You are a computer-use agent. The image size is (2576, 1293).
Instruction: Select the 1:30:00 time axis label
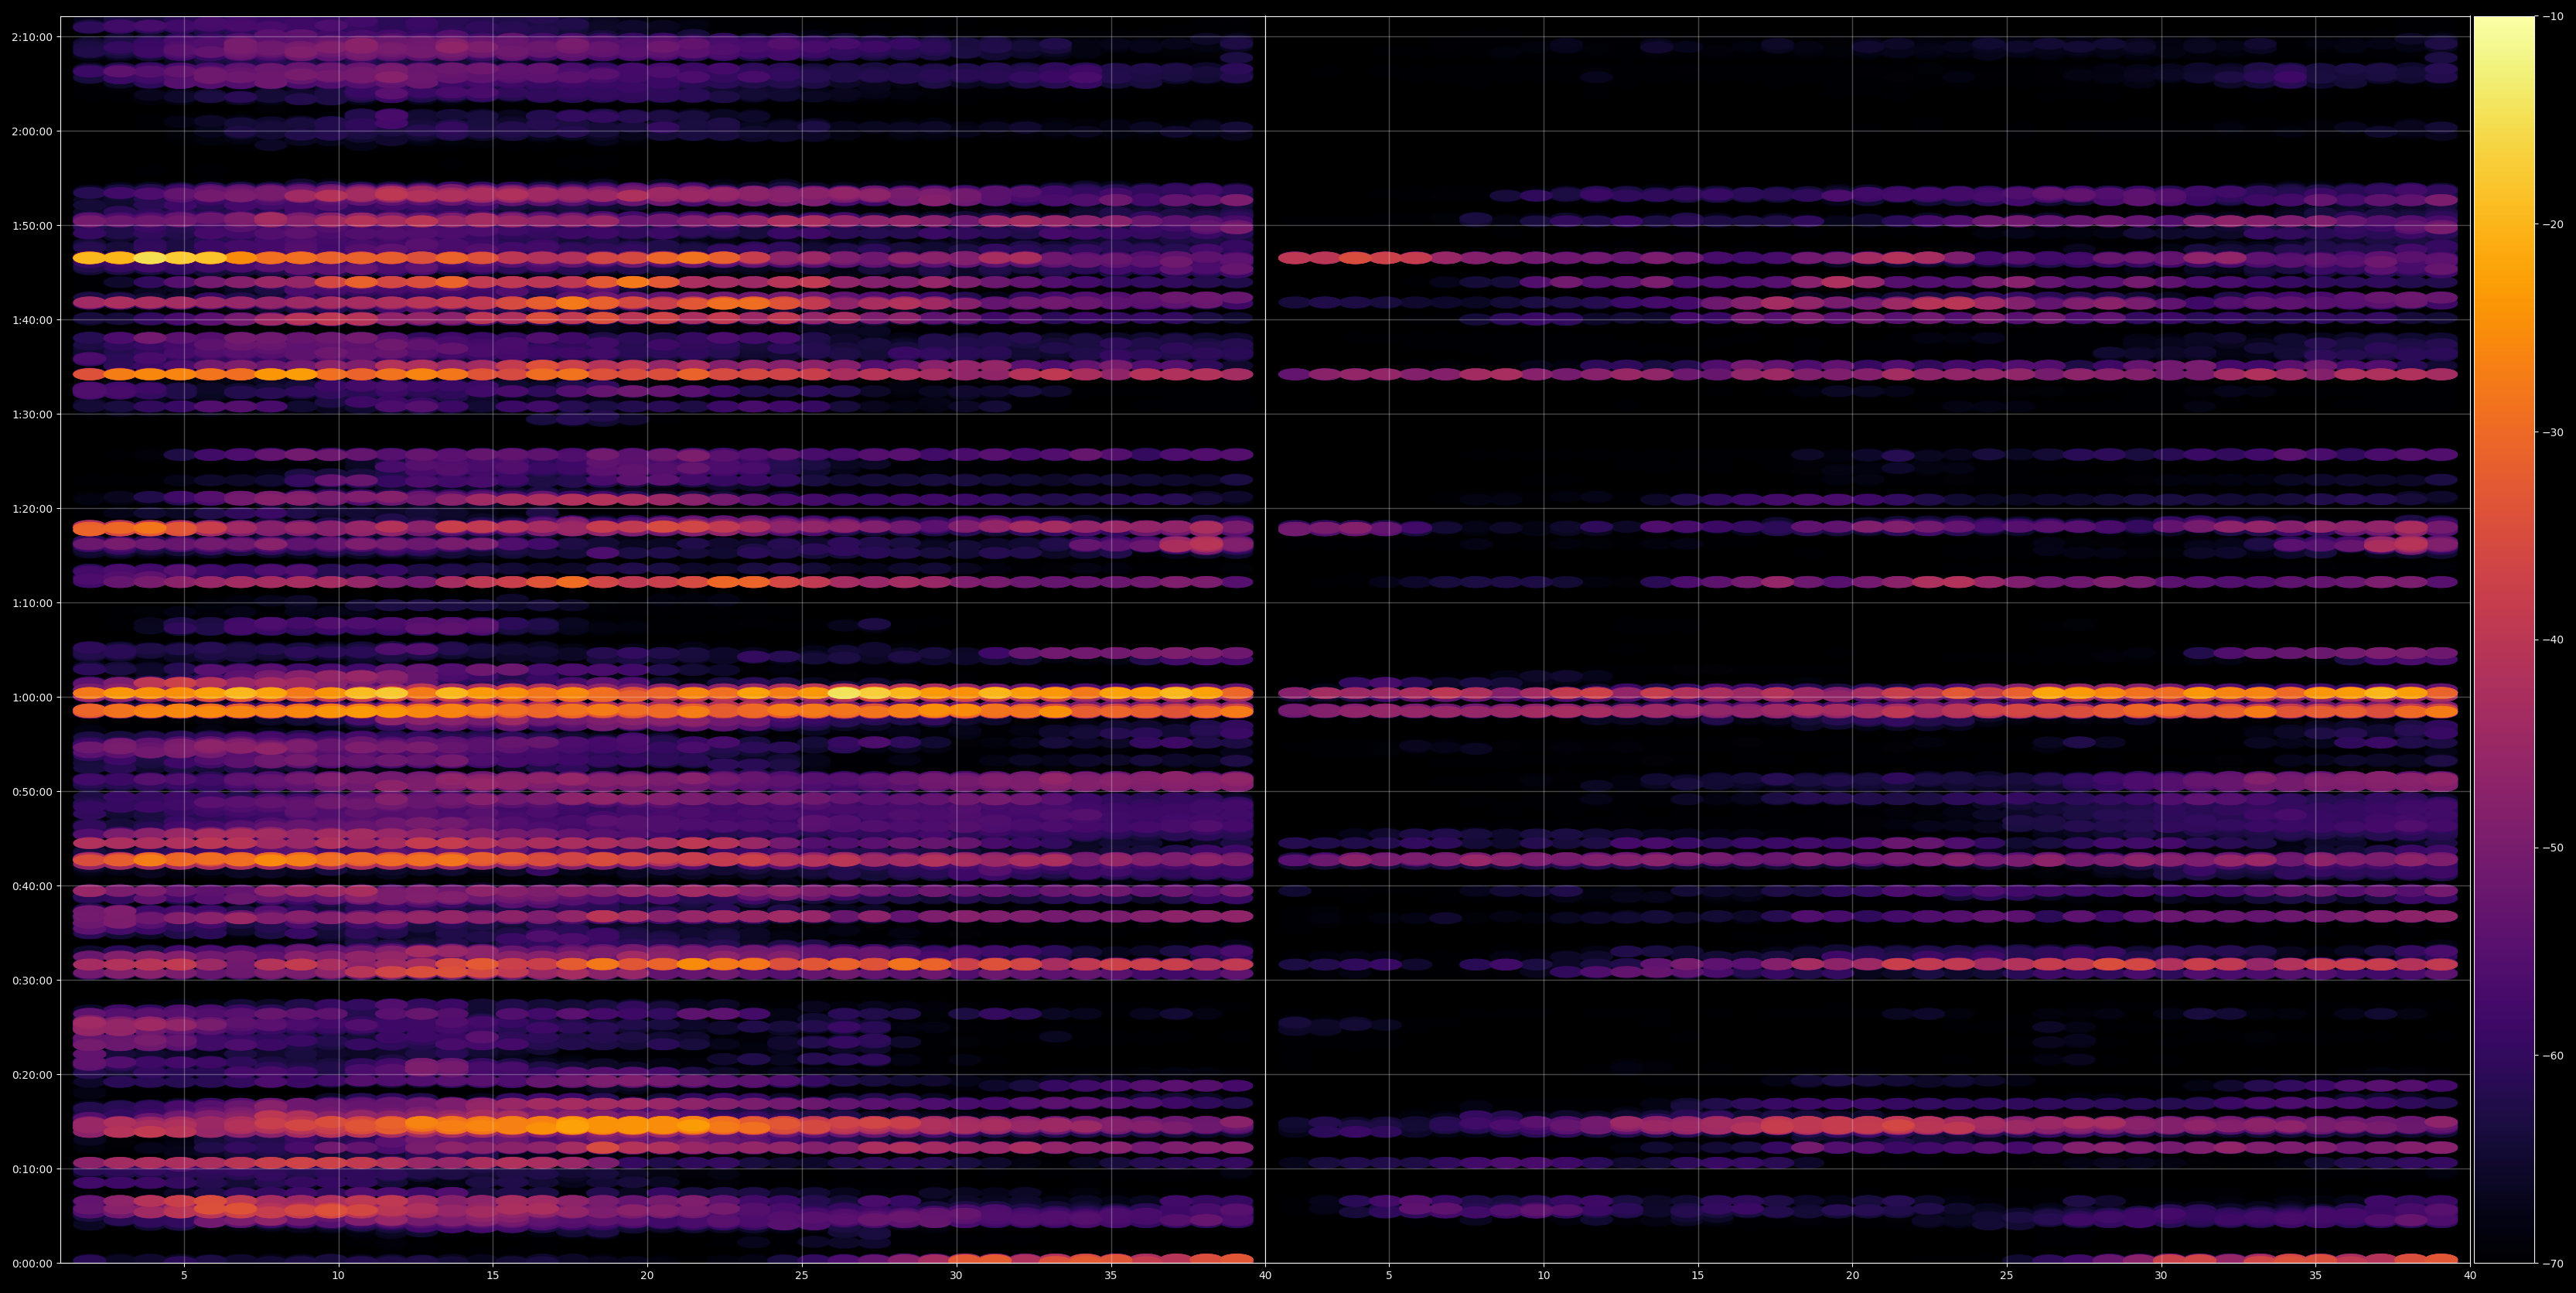[x=32, y=415]
